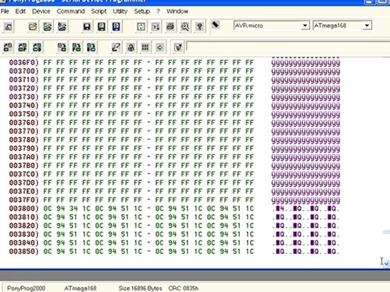Open the Setup menu
Screen dimensions: 390x292
pyautogui.click(x=142, y=11)
